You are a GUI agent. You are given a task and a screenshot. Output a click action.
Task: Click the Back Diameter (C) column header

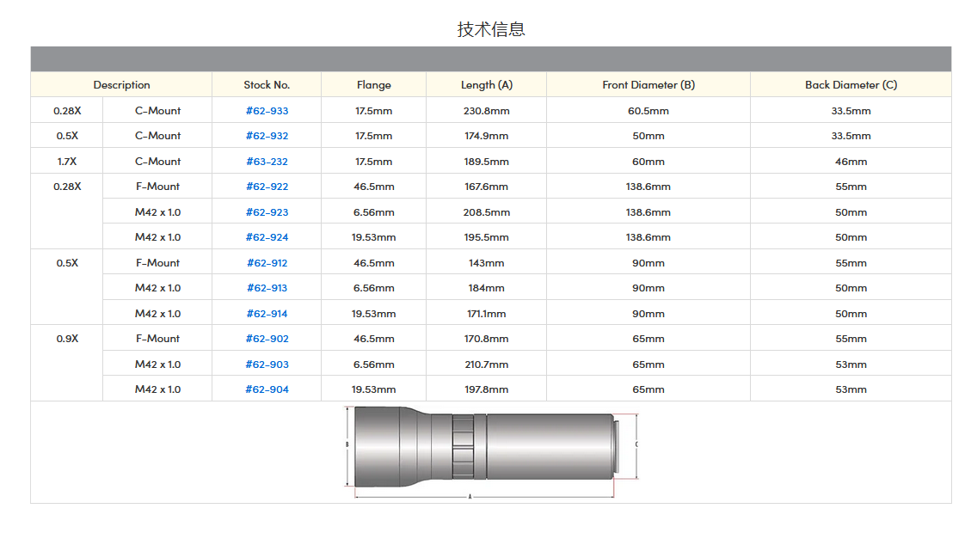[x=851, y=85]
